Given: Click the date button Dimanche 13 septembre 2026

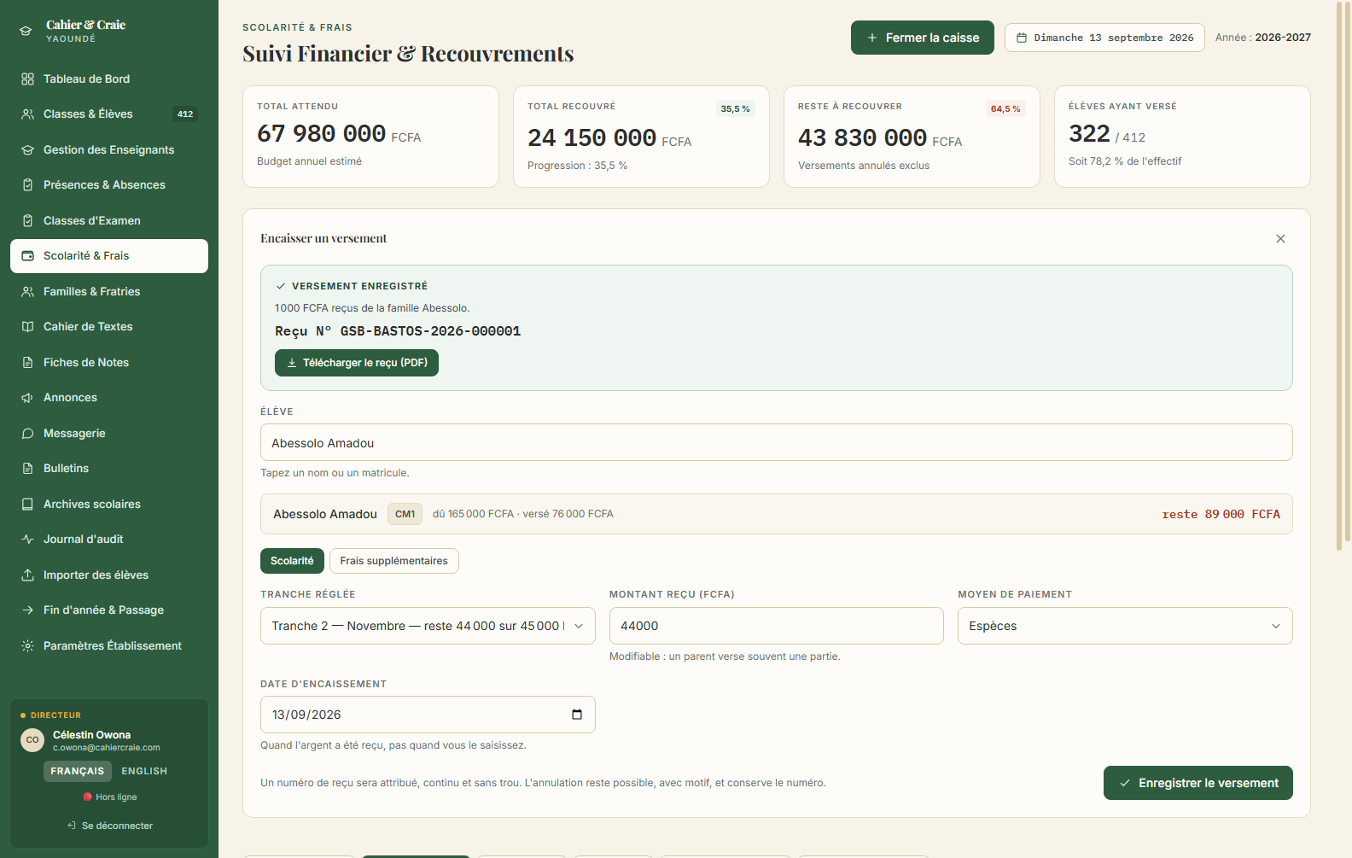Looking at the screenshot, I should (x=1104, y=38).
